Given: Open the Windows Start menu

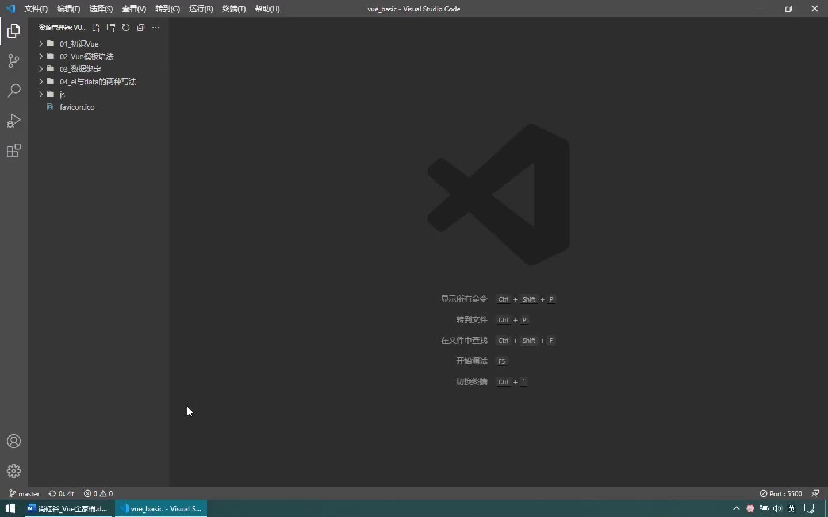Looking at the screenshot, I should pyautogui.click(x=10, y=508).
